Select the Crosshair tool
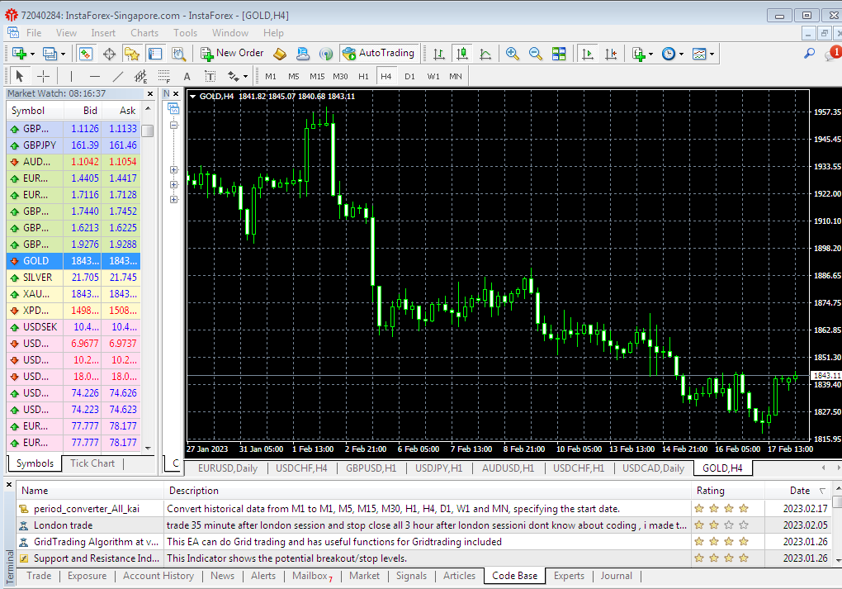Screen dimensions: 842x589 pyautogui.click(x=43, y=76)
